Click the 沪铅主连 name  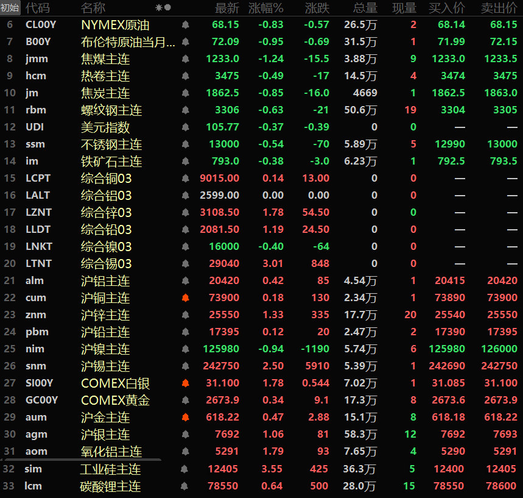105,332
